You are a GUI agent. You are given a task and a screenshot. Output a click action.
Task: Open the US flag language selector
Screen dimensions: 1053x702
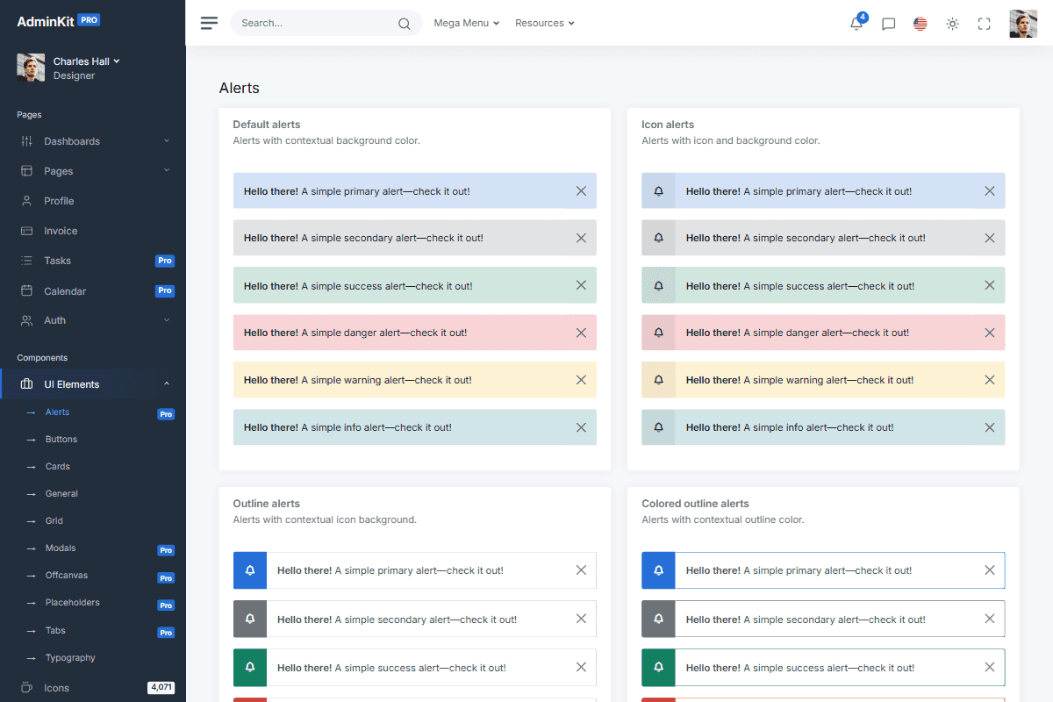click(920, 24)
